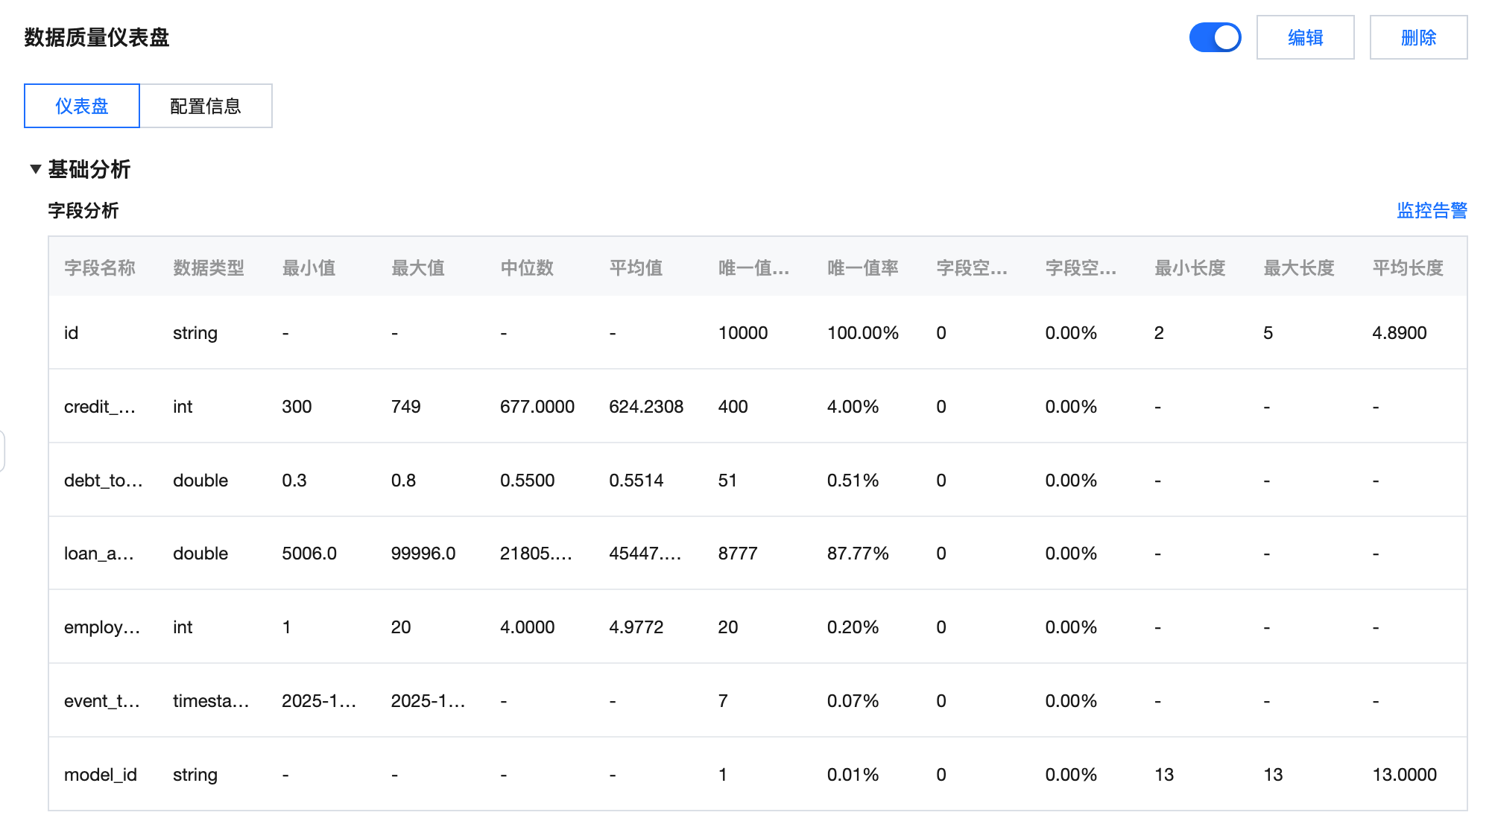The image size is (1492, 821).
Task: Click the 字段名称 column header
Action: 100,267
